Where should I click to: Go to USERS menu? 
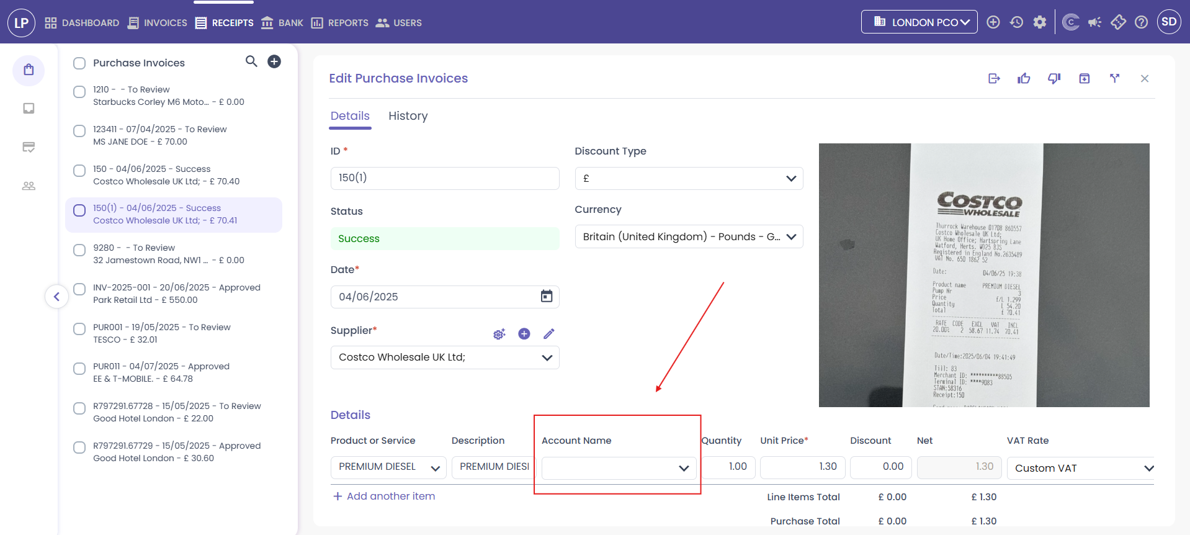click(399, 23)
